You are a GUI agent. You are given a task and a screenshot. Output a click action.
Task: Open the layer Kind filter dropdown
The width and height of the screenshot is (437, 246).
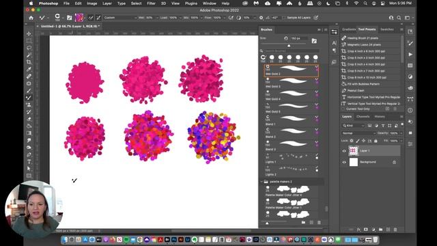354,126
